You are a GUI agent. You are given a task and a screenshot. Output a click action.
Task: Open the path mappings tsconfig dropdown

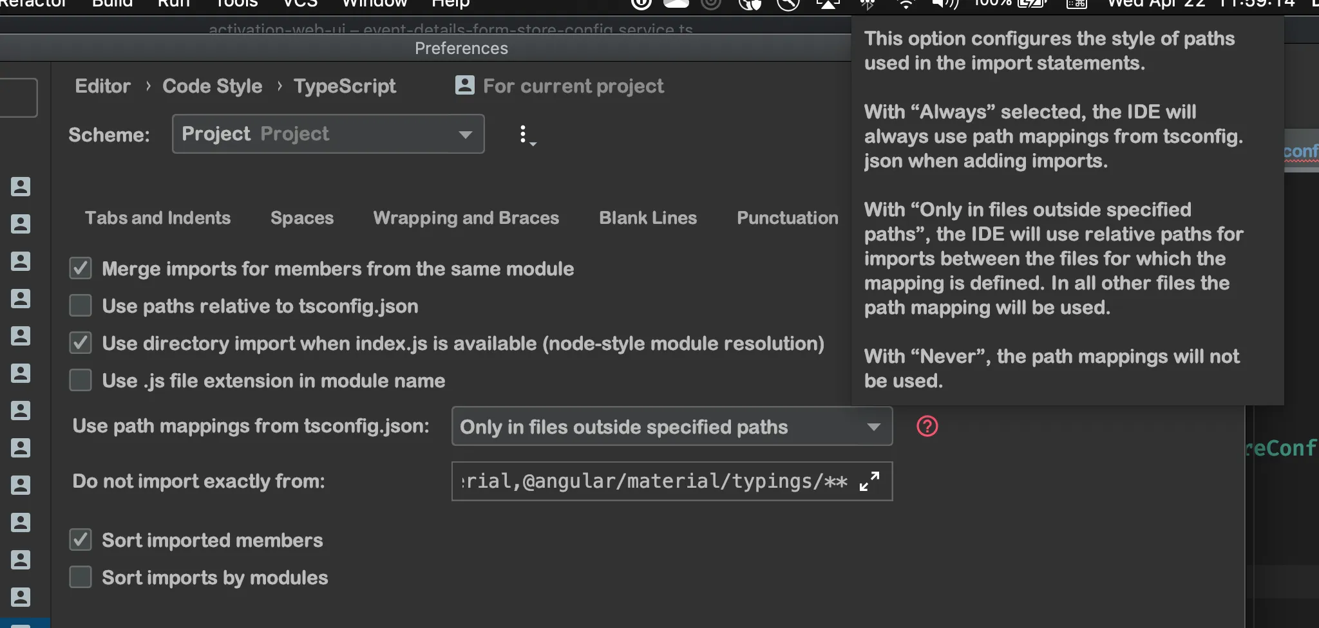672,426
